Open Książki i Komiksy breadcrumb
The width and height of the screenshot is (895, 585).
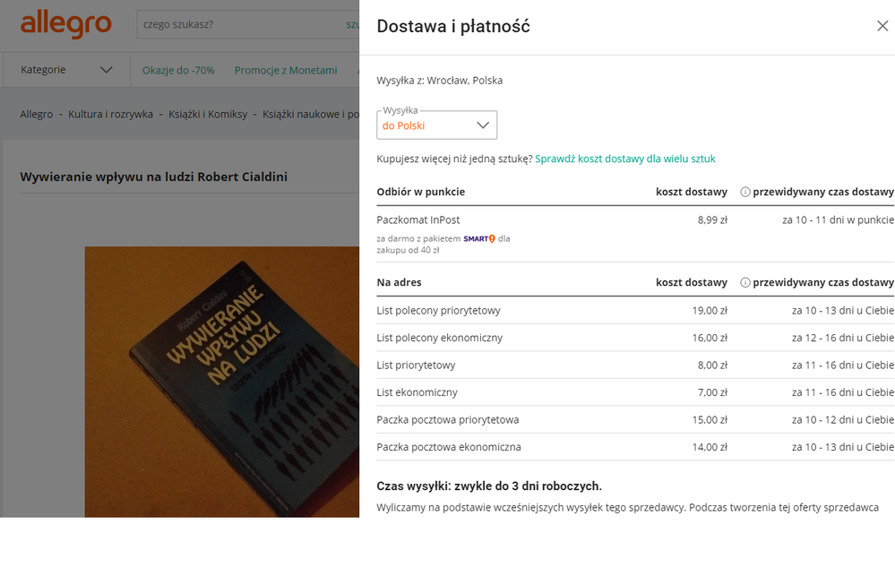208,115
